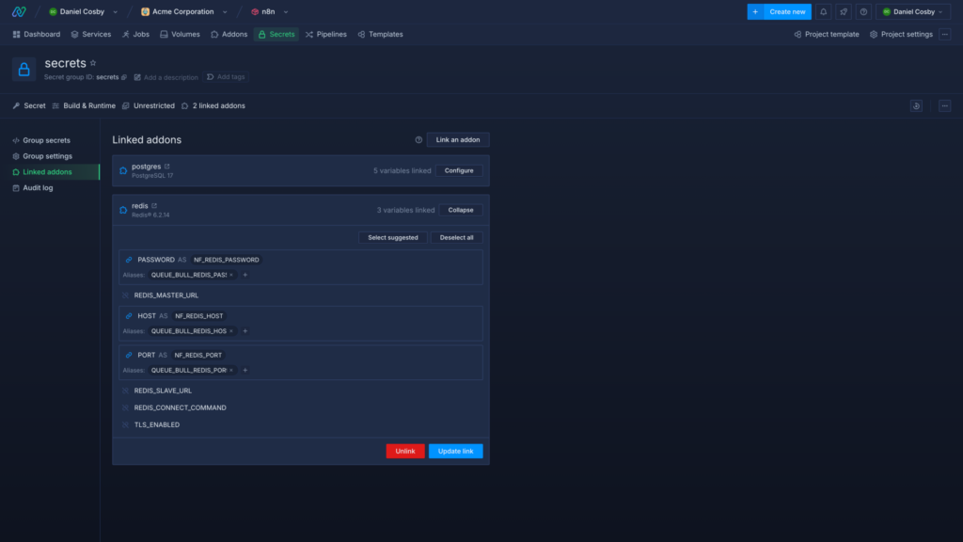Viewport: 963px width, 542px height.
Task: Toggle the link for TLS_ENABLED variable
Action: [124, 425]
